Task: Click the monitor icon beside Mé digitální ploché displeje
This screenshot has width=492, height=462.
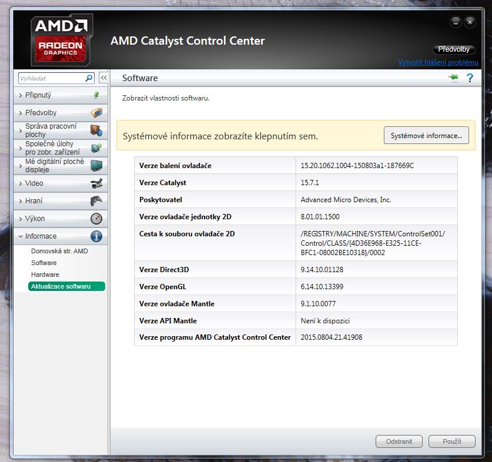Action: tap(96, 165)
